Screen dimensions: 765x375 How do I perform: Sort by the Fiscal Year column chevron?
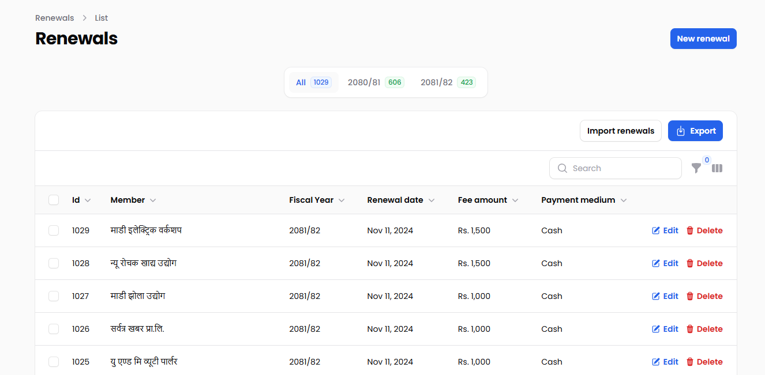[342, 200]
